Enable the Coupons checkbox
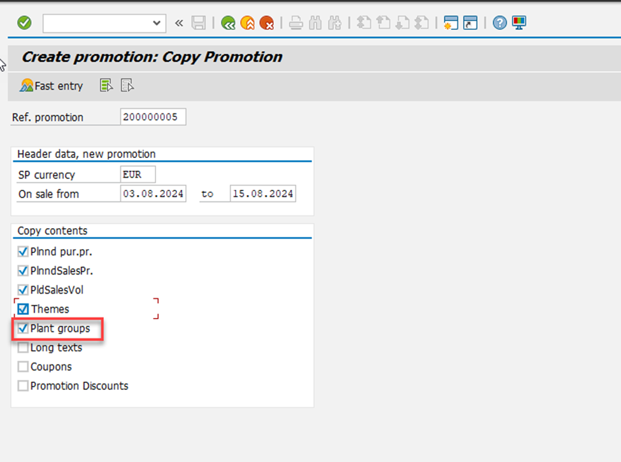This screenshot has width=621, height=462. [x=23, y=366]
